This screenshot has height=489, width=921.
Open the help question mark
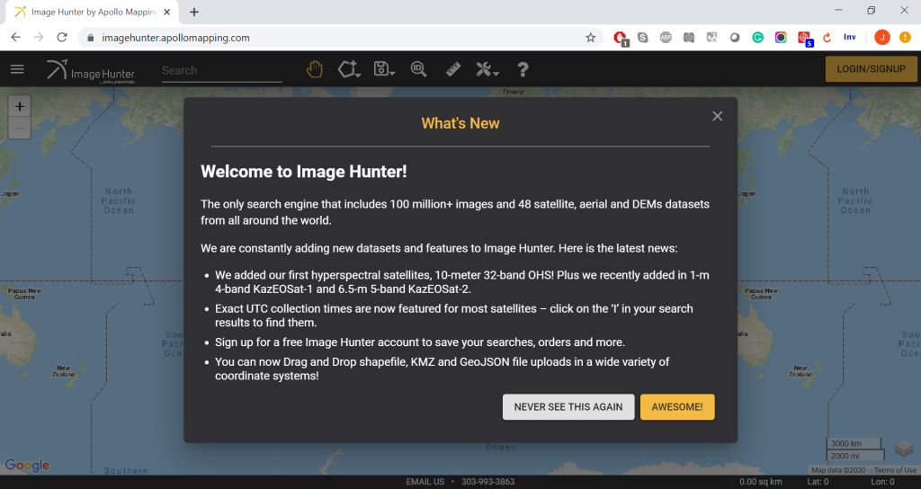point(523,70)
